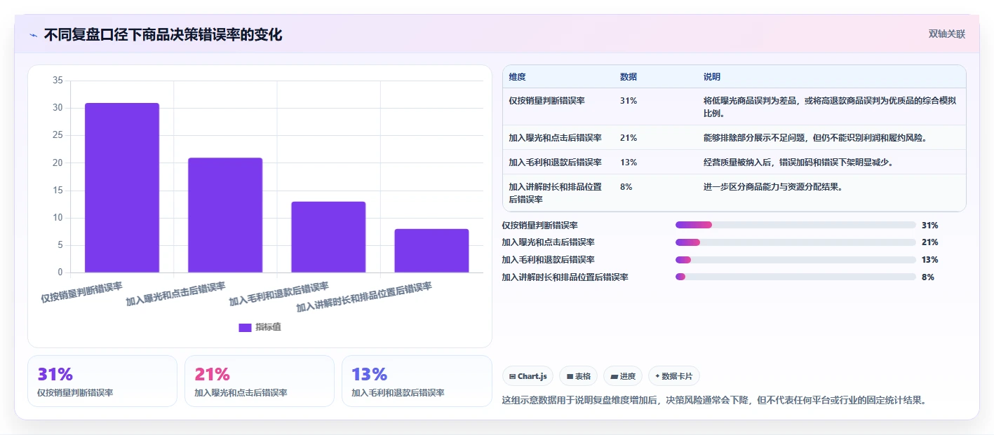
Task: Click the y-axis value 35
Action: [x=58, y=81]
